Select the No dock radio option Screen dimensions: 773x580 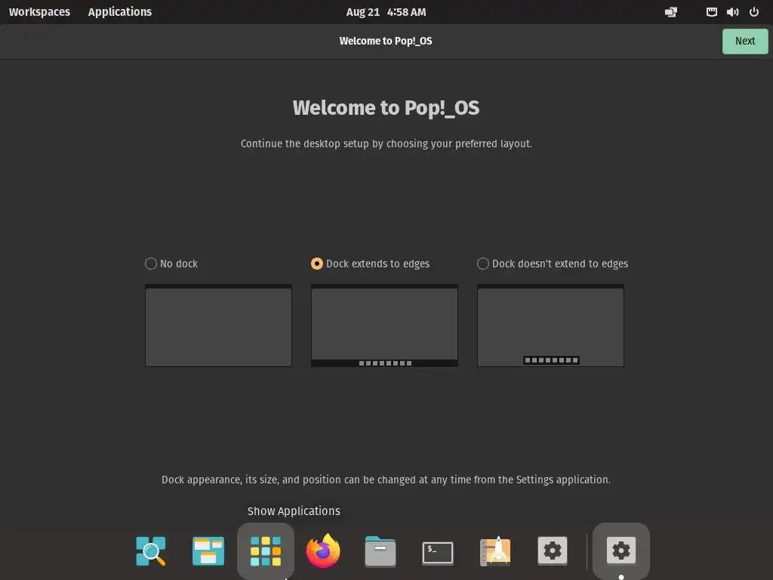[x=171, y=264]
